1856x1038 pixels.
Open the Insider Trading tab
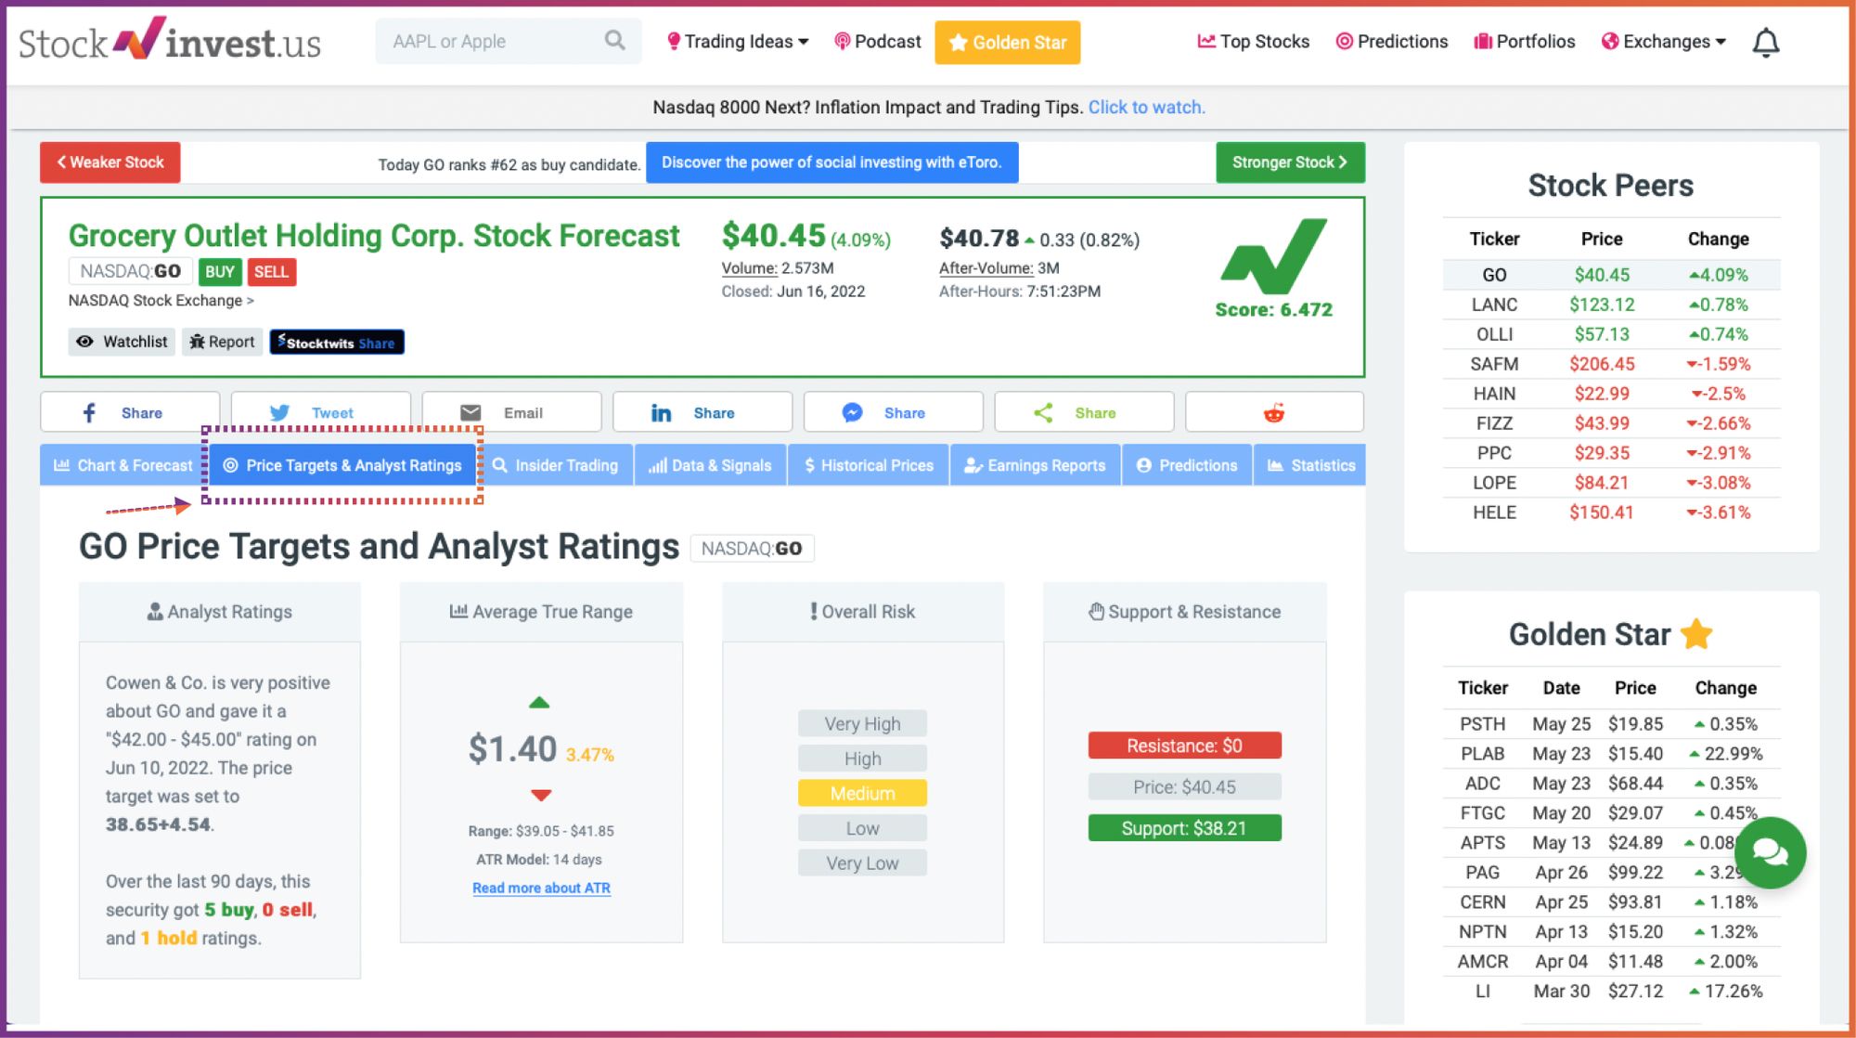click(x=555, y=465)
